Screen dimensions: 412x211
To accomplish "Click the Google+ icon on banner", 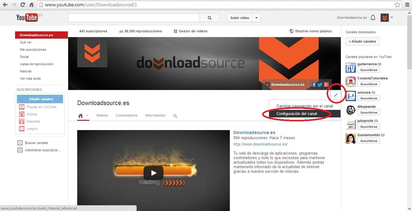I will click(326, 84).
